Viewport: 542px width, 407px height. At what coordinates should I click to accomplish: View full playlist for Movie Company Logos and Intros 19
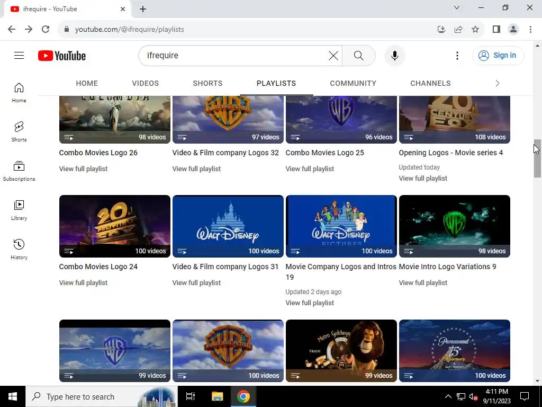click(310, 303)
